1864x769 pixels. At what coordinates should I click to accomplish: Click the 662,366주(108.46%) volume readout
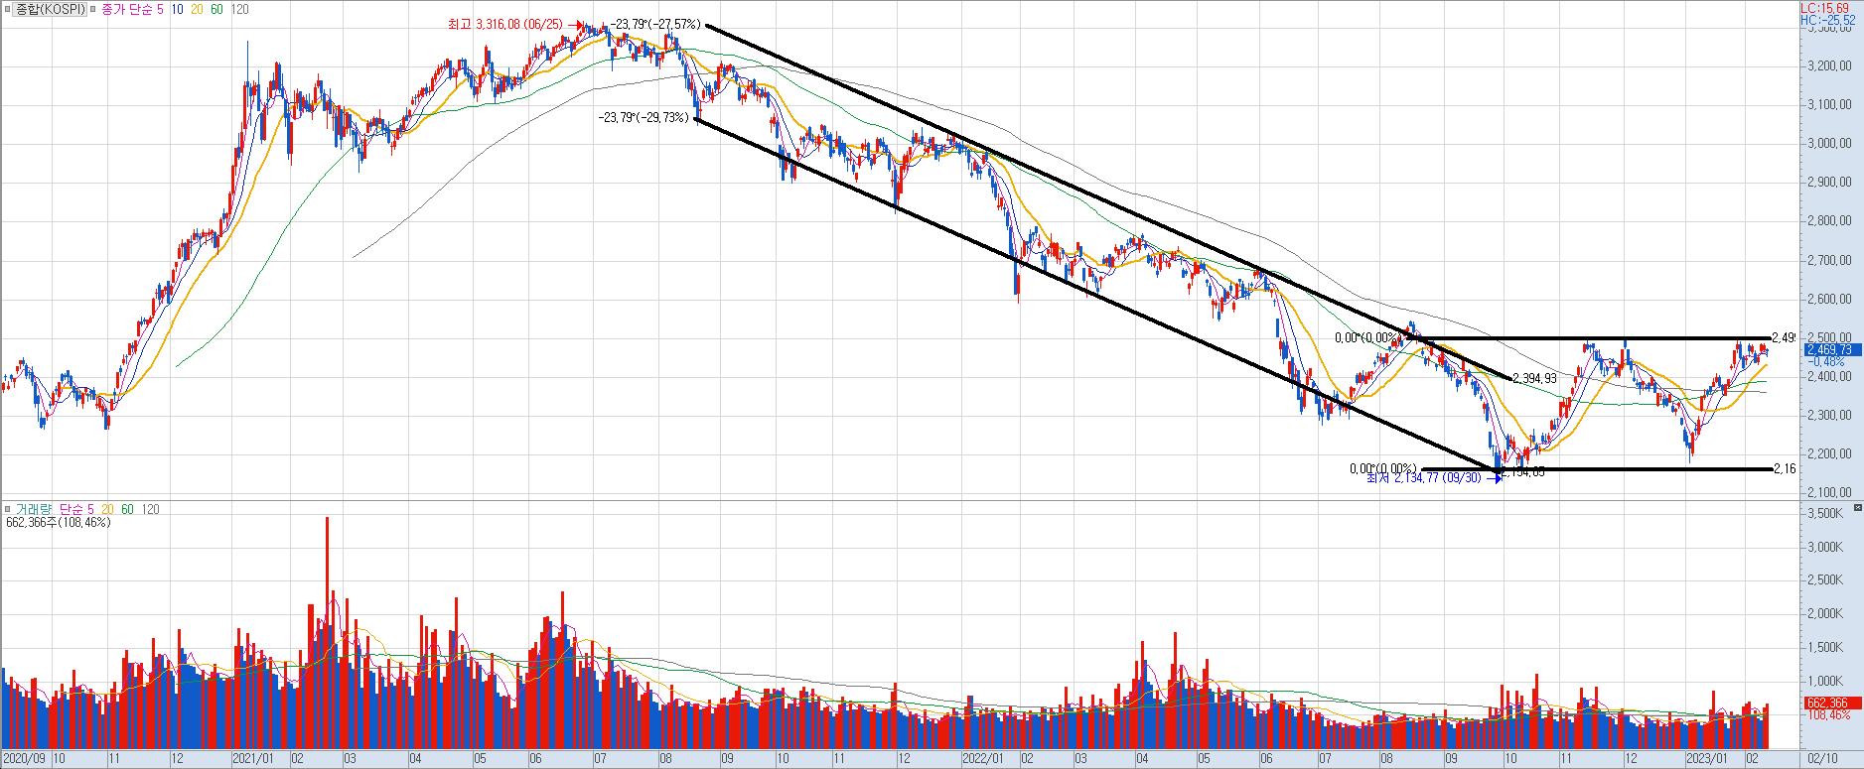58,522
